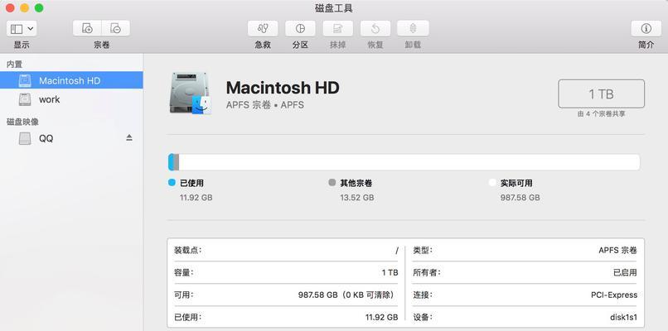
Task: Click the 可用 987.58 GB table row
Action: pyautogui.click(x=286, y=295)
